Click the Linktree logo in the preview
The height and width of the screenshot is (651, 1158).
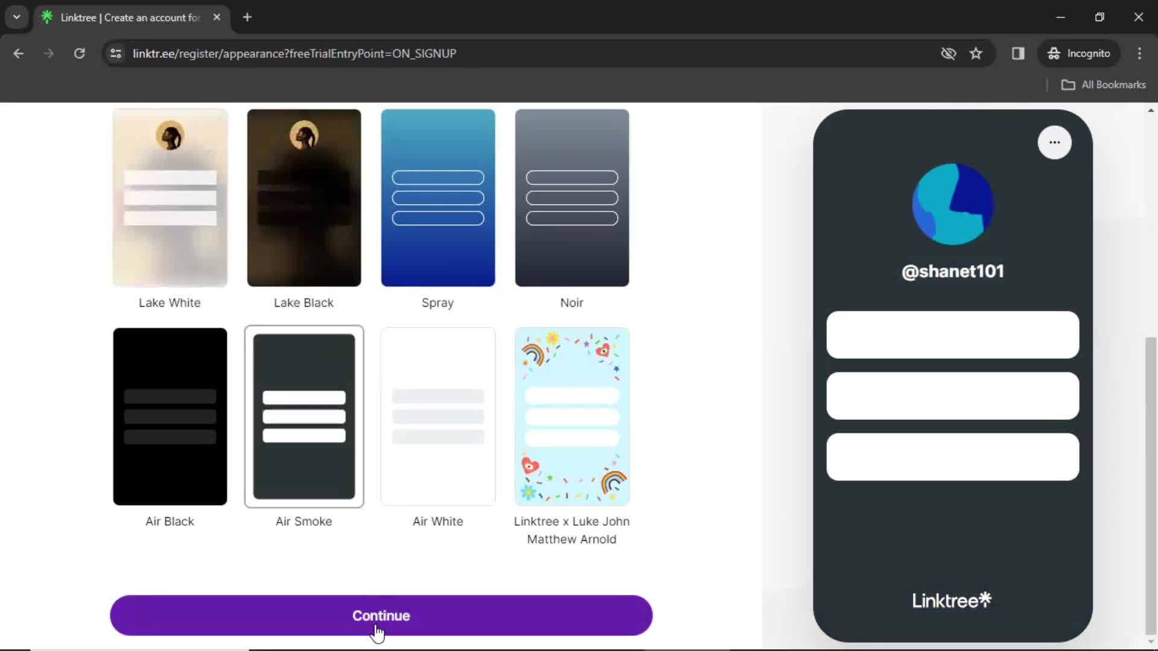click(x=951, y=600)
